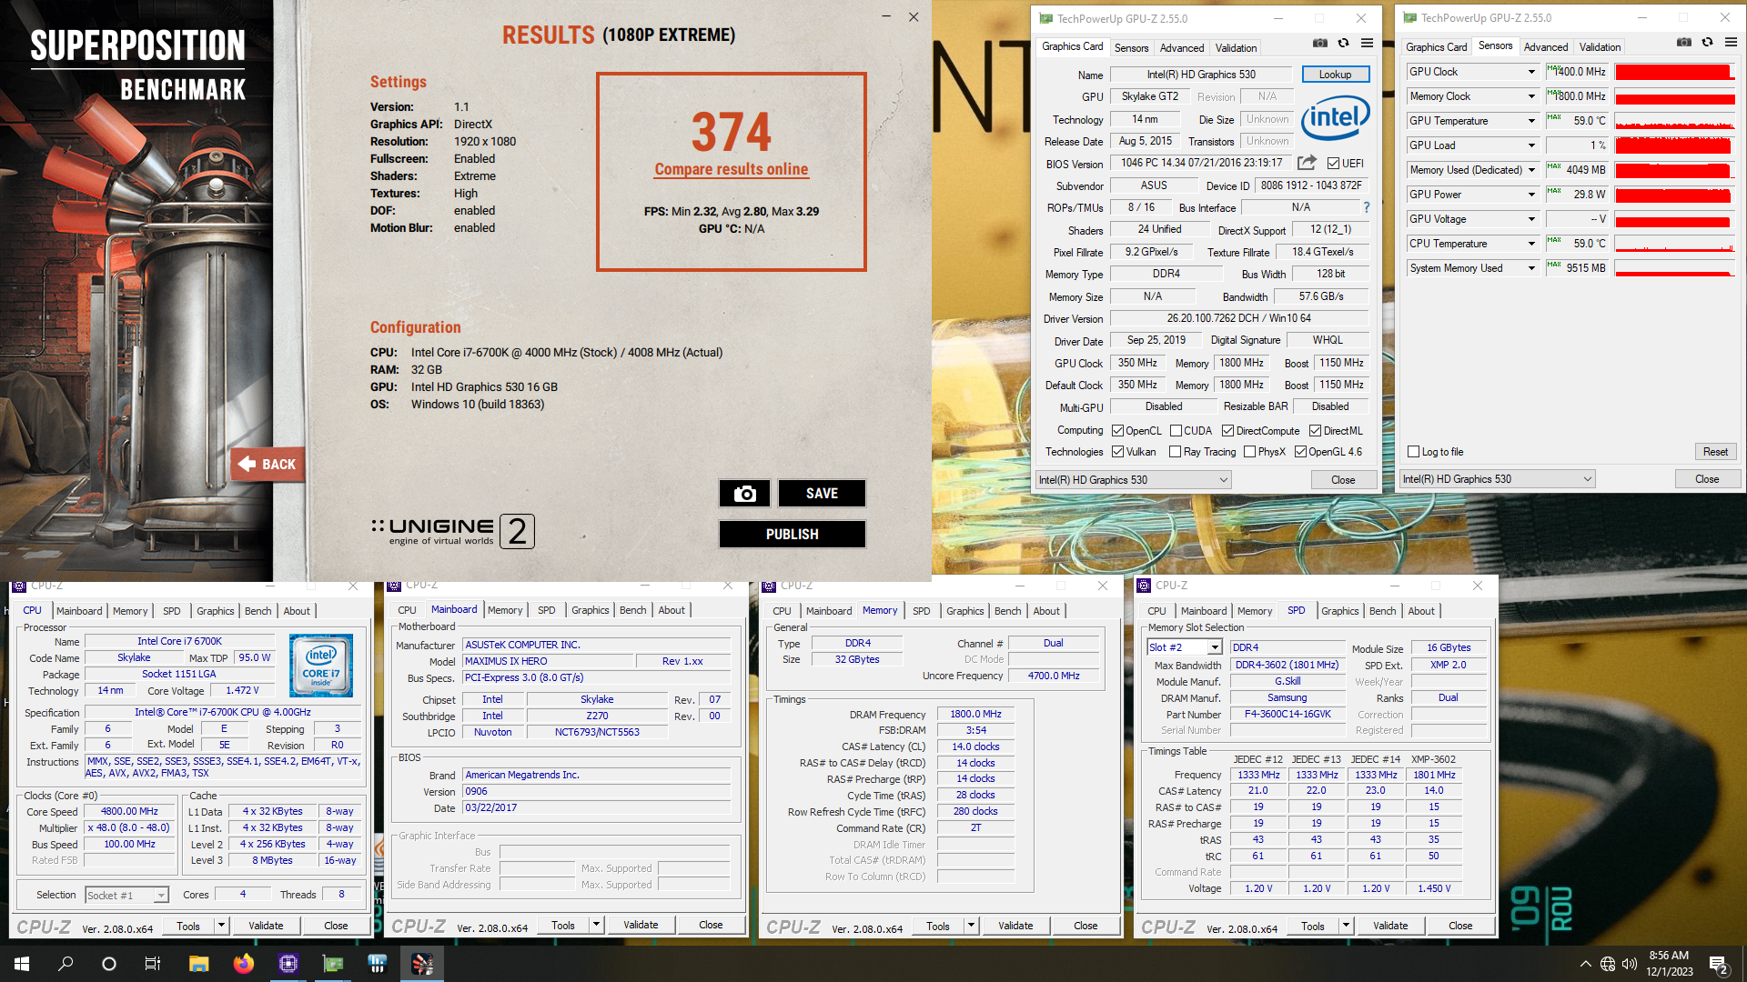Toggle the Vulkan checkbox
The image size is (1747, 982).
pyautogui.click(x=1117, y=452)
